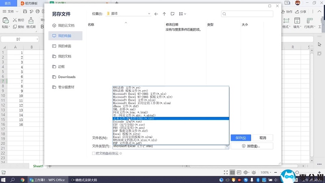Viewport: 325px width, 183px height.
Task: Choose WPS表格 文件 (*.et) entry
Action: click(x=128, y=88)
